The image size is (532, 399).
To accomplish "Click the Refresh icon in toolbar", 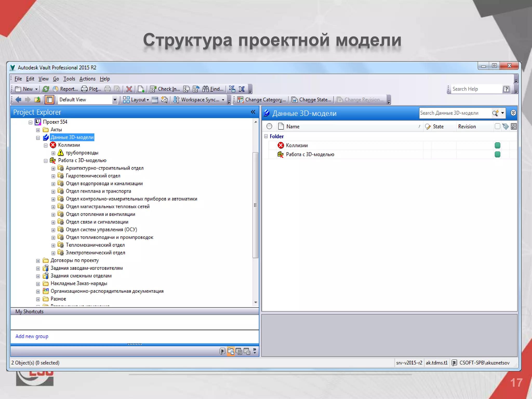I will click(x=46, y=89).
